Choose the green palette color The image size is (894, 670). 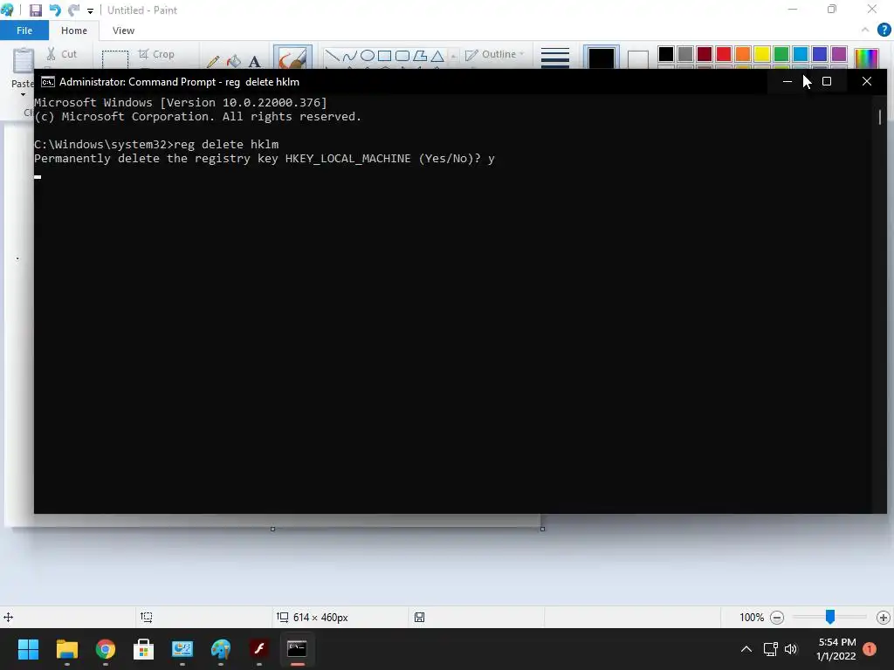coord(781,54)
